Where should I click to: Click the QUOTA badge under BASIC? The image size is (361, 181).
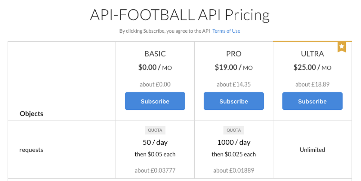155,130
